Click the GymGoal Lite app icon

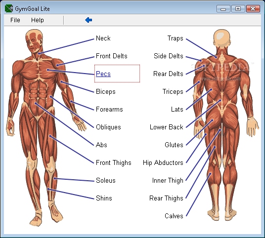9,8
